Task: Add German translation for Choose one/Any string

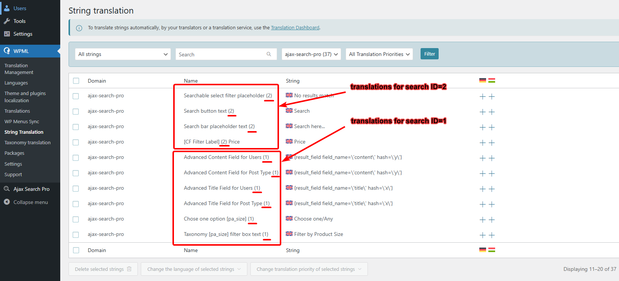Action: [482, 220]
